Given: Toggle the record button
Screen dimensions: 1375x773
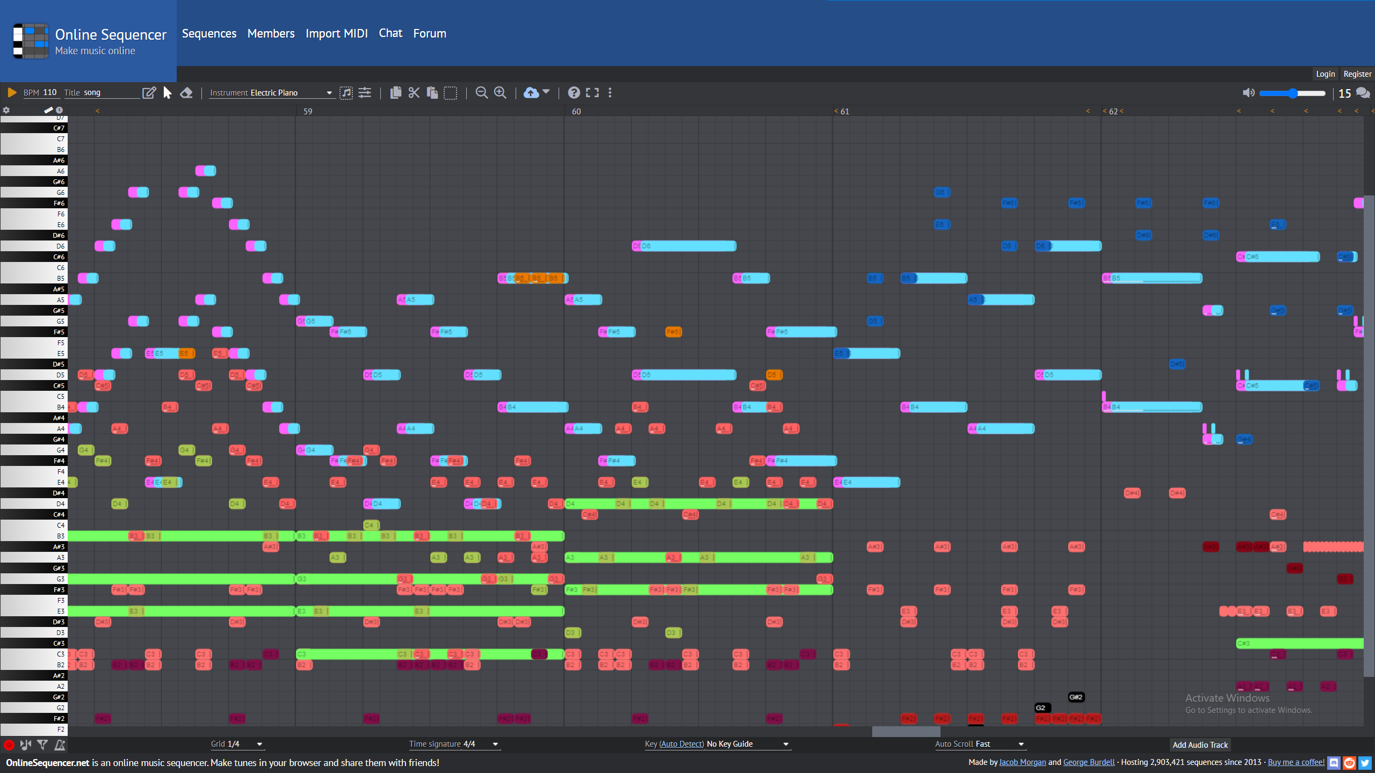Looking at the screenshot, I should [x=9, y=745].
